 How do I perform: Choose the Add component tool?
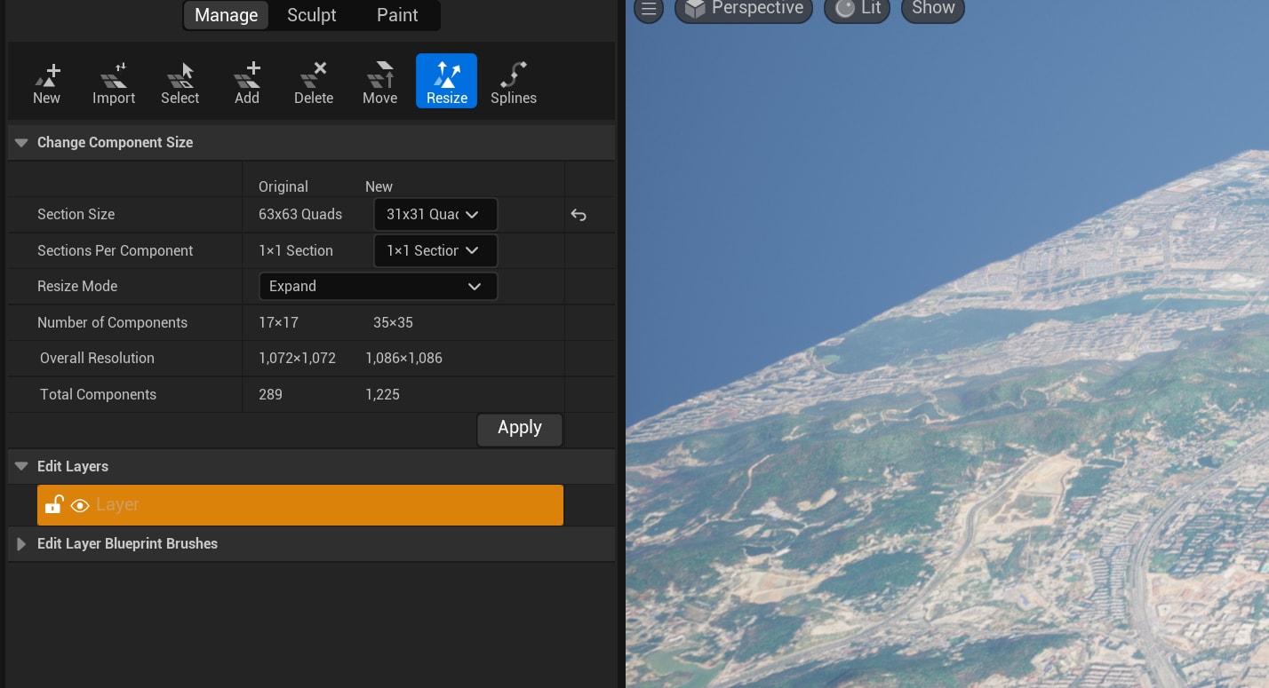click(x=247, y=83)
